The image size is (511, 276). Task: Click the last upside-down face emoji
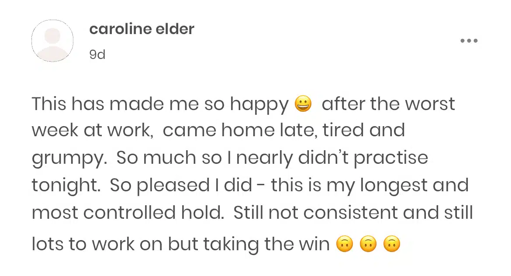tap(391, 244)
